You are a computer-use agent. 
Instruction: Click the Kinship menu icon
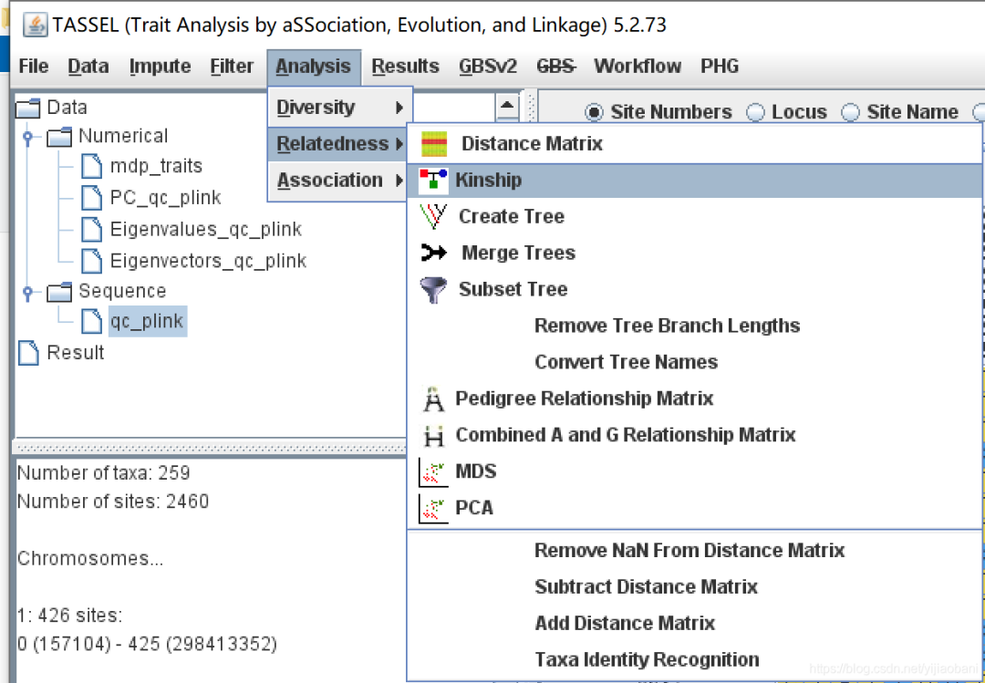433,180
